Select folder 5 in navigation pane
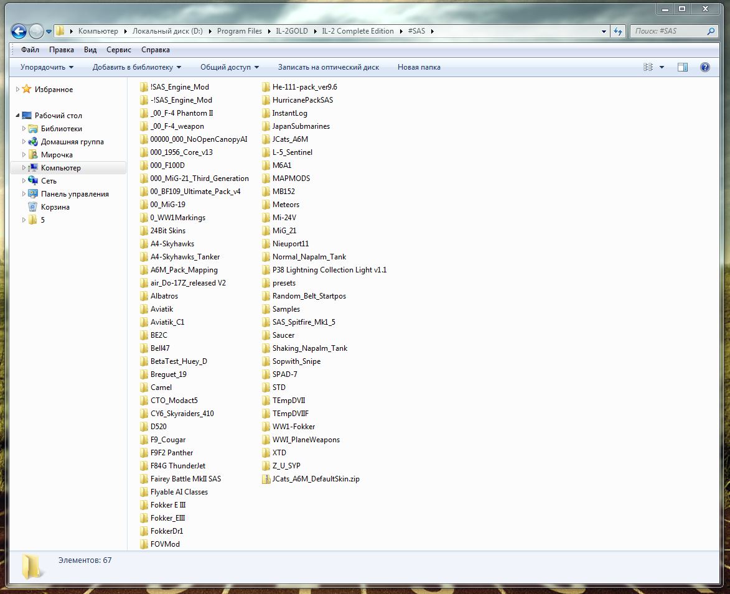Screen dimensions: 730x594 [42, 220]
